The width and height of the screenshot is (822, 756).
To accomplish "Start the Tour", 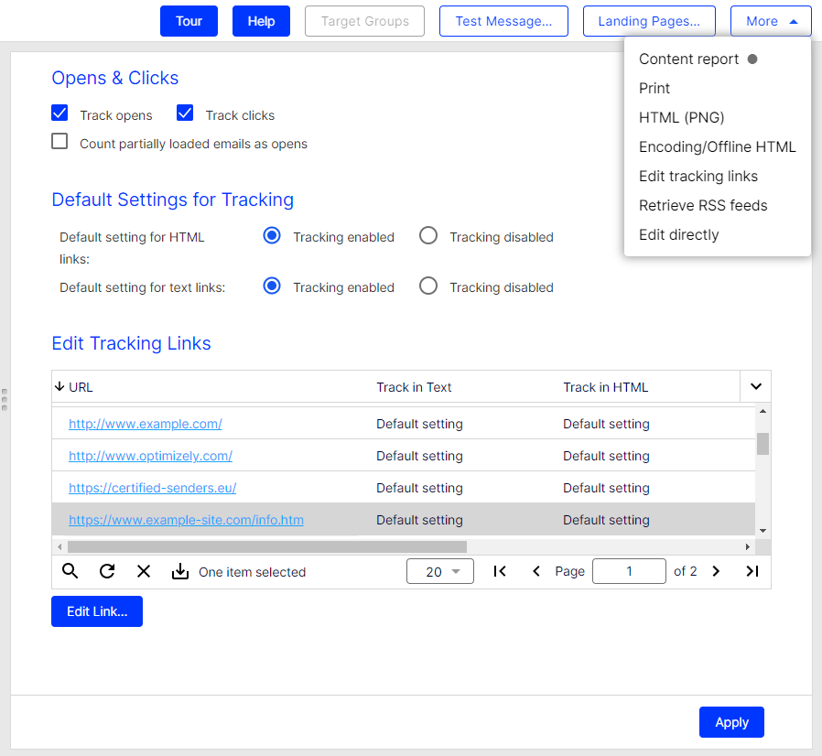I will tap(189, 21).
